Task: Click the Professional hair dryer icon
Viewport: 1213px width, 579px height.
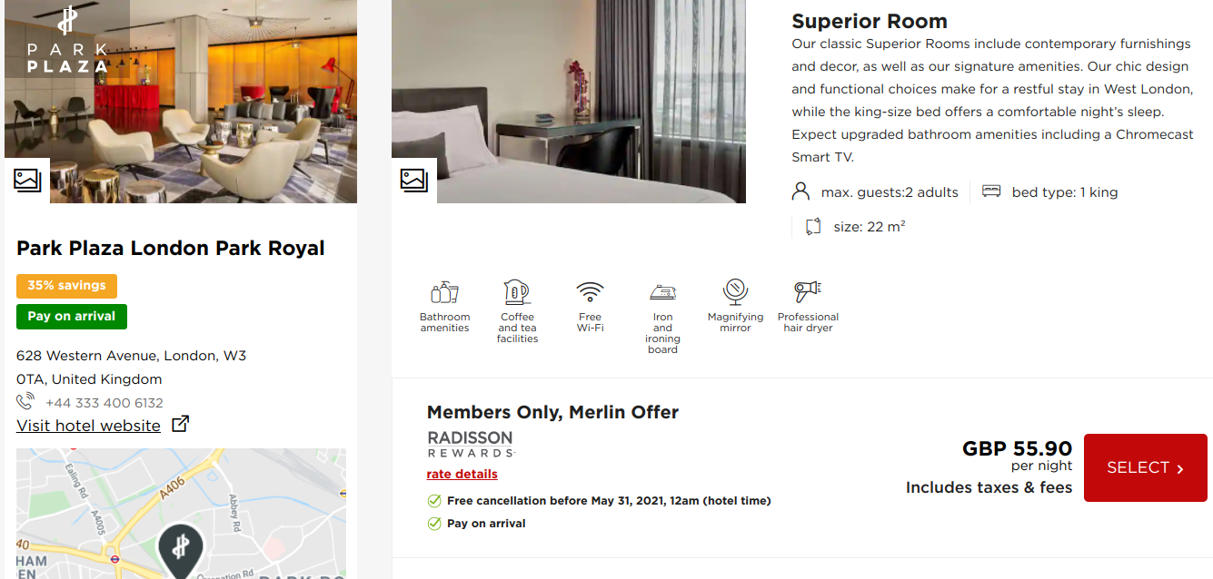Action: [x=808, y=292]
